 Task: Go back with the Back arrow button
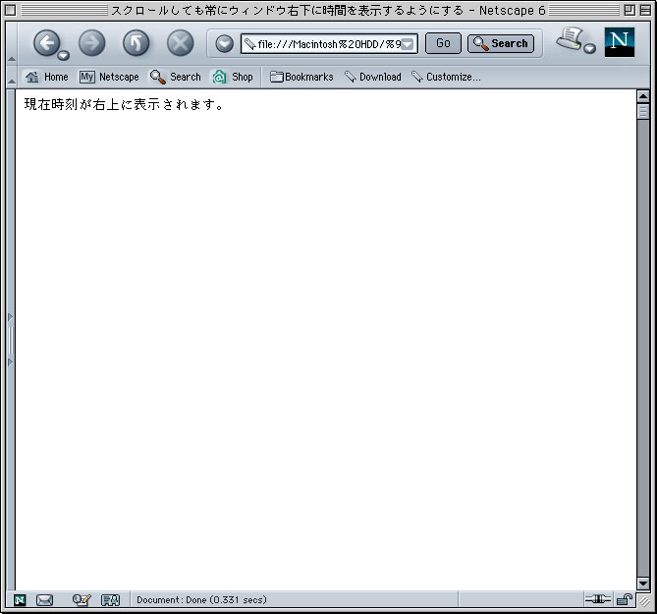click(x=46, y=43)
